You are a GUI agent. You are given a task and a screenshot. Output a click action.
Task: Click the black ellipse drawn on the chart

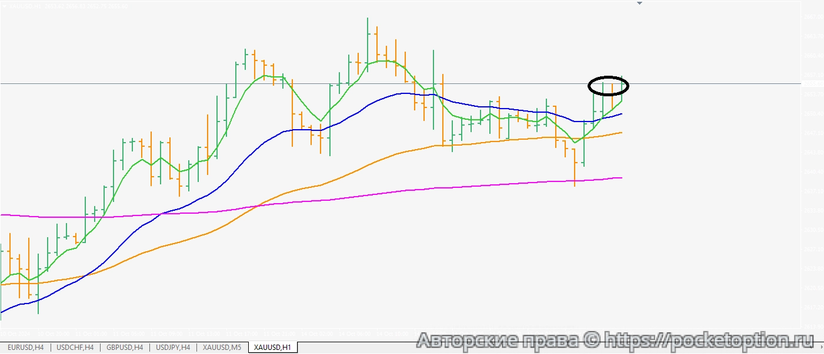pyautogui.click(x=590, y=86)
